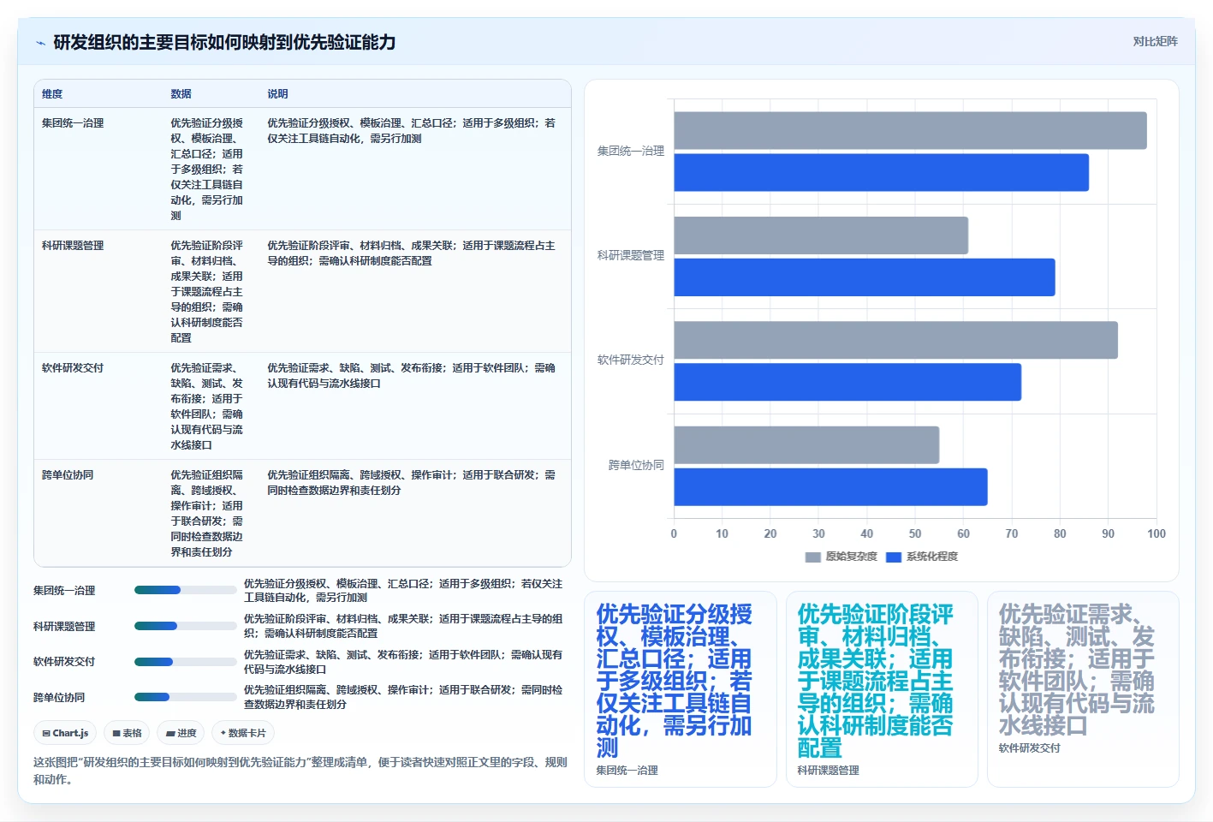Click the 软件研发交付 table row label
The image size is (1213, 822).
(x=73, y=368)
